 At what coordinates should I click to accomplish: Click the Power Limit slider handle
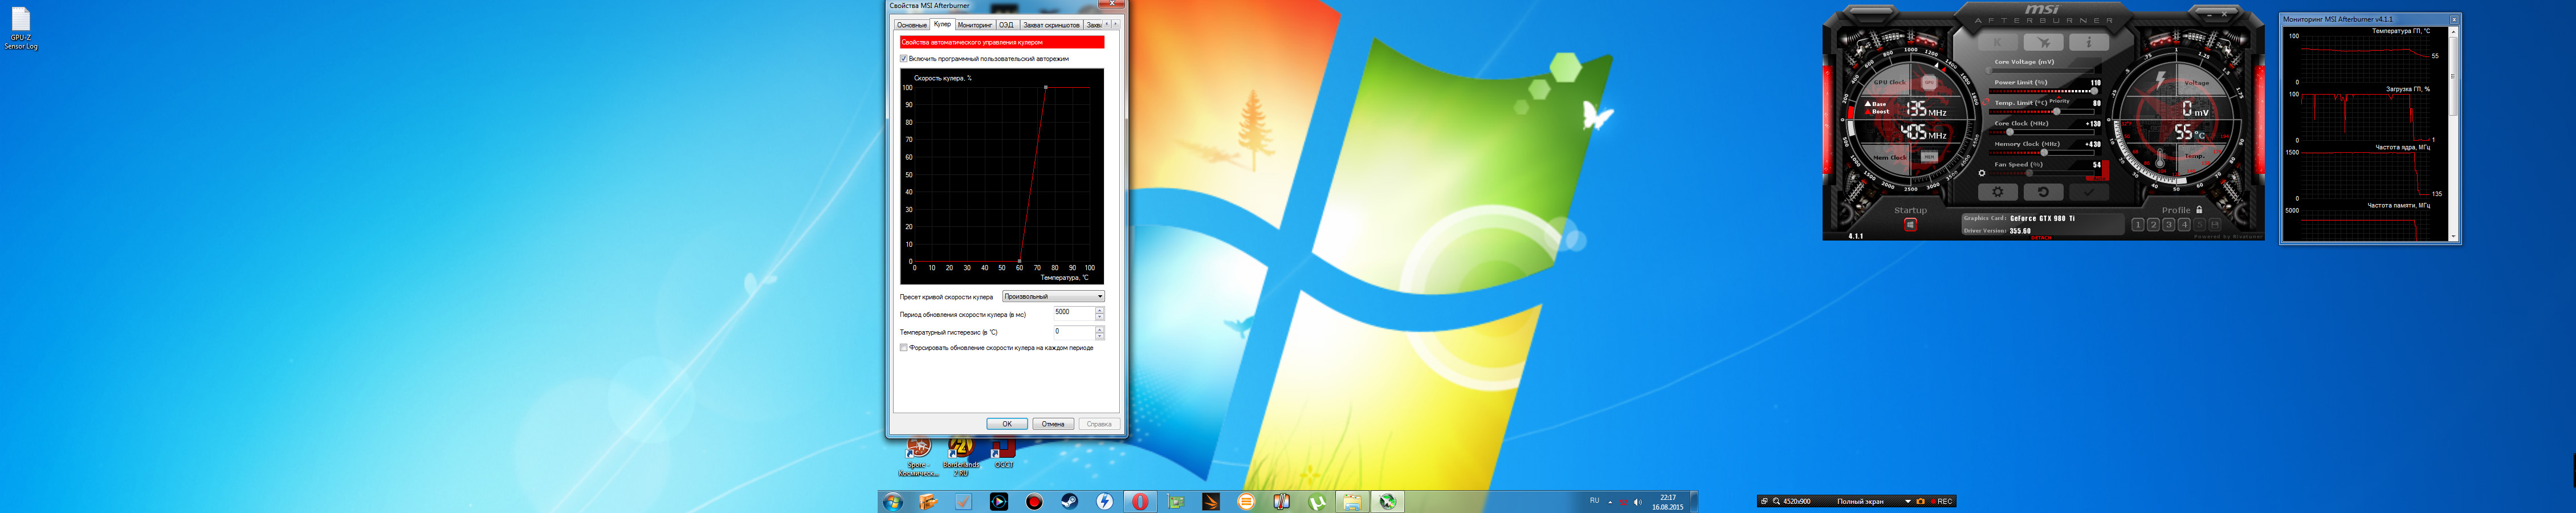[2094, 91]
